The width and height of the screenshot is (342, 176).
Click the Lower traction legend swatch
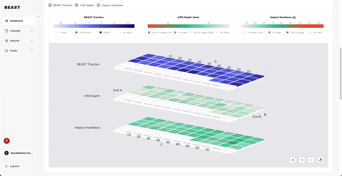[57, 32]
